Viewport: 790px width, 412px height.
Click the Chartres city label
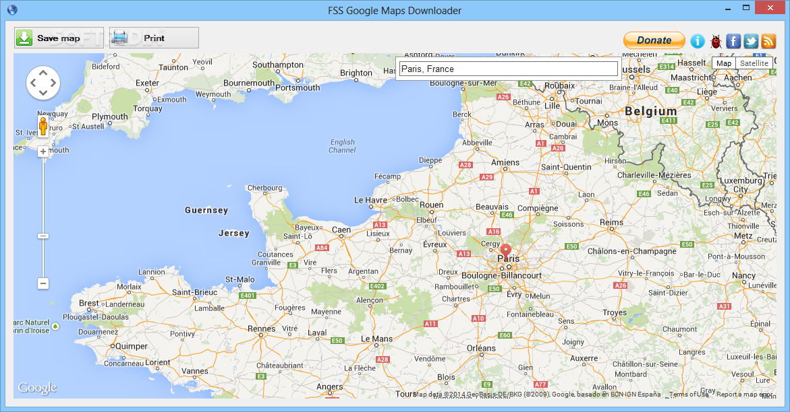tap(456, 299)
